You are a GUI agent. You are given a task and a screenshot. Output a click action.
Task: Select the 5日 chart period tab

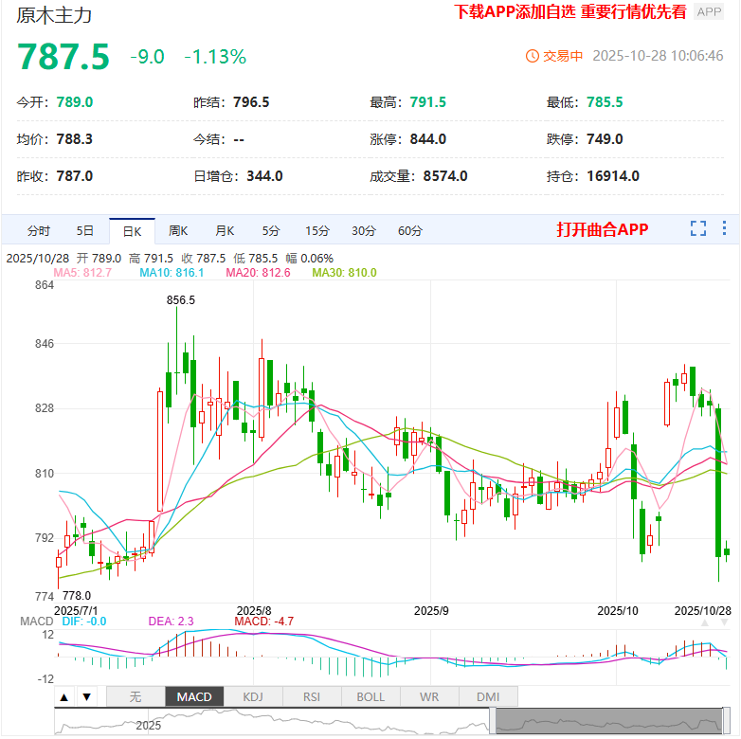coord(85,230)
